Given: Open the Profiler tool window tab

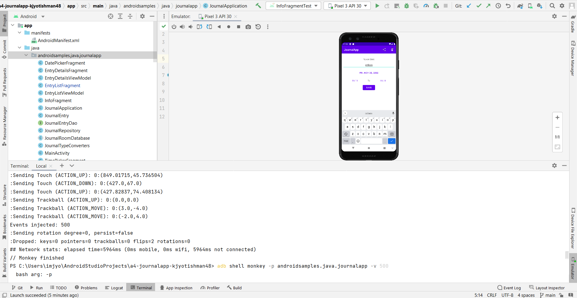Looking at the screenshot, I should coord(210,288).
